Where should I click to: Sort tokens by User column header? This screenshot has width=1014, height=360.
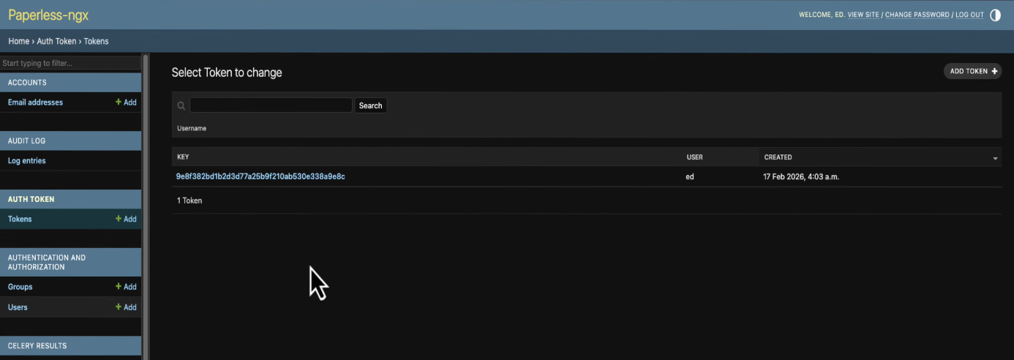pos(694,157)
